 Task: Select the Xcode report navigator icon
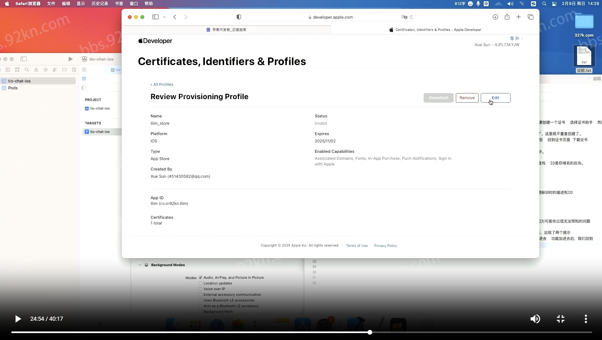(x=74, y=70)
